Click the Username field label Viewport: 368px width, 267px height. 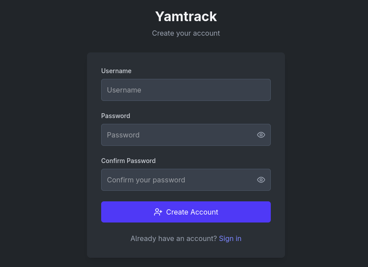[116, 71]
